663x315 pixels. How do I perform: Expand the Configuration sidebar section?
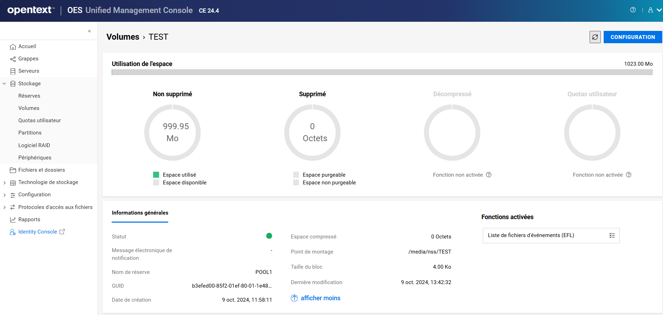4,195
